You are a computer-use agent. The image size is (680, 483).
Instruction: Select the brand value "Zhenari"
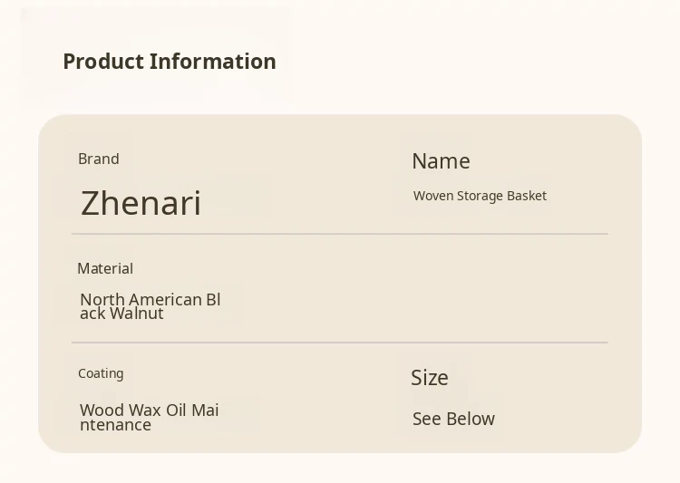click(x=141, y=203)
